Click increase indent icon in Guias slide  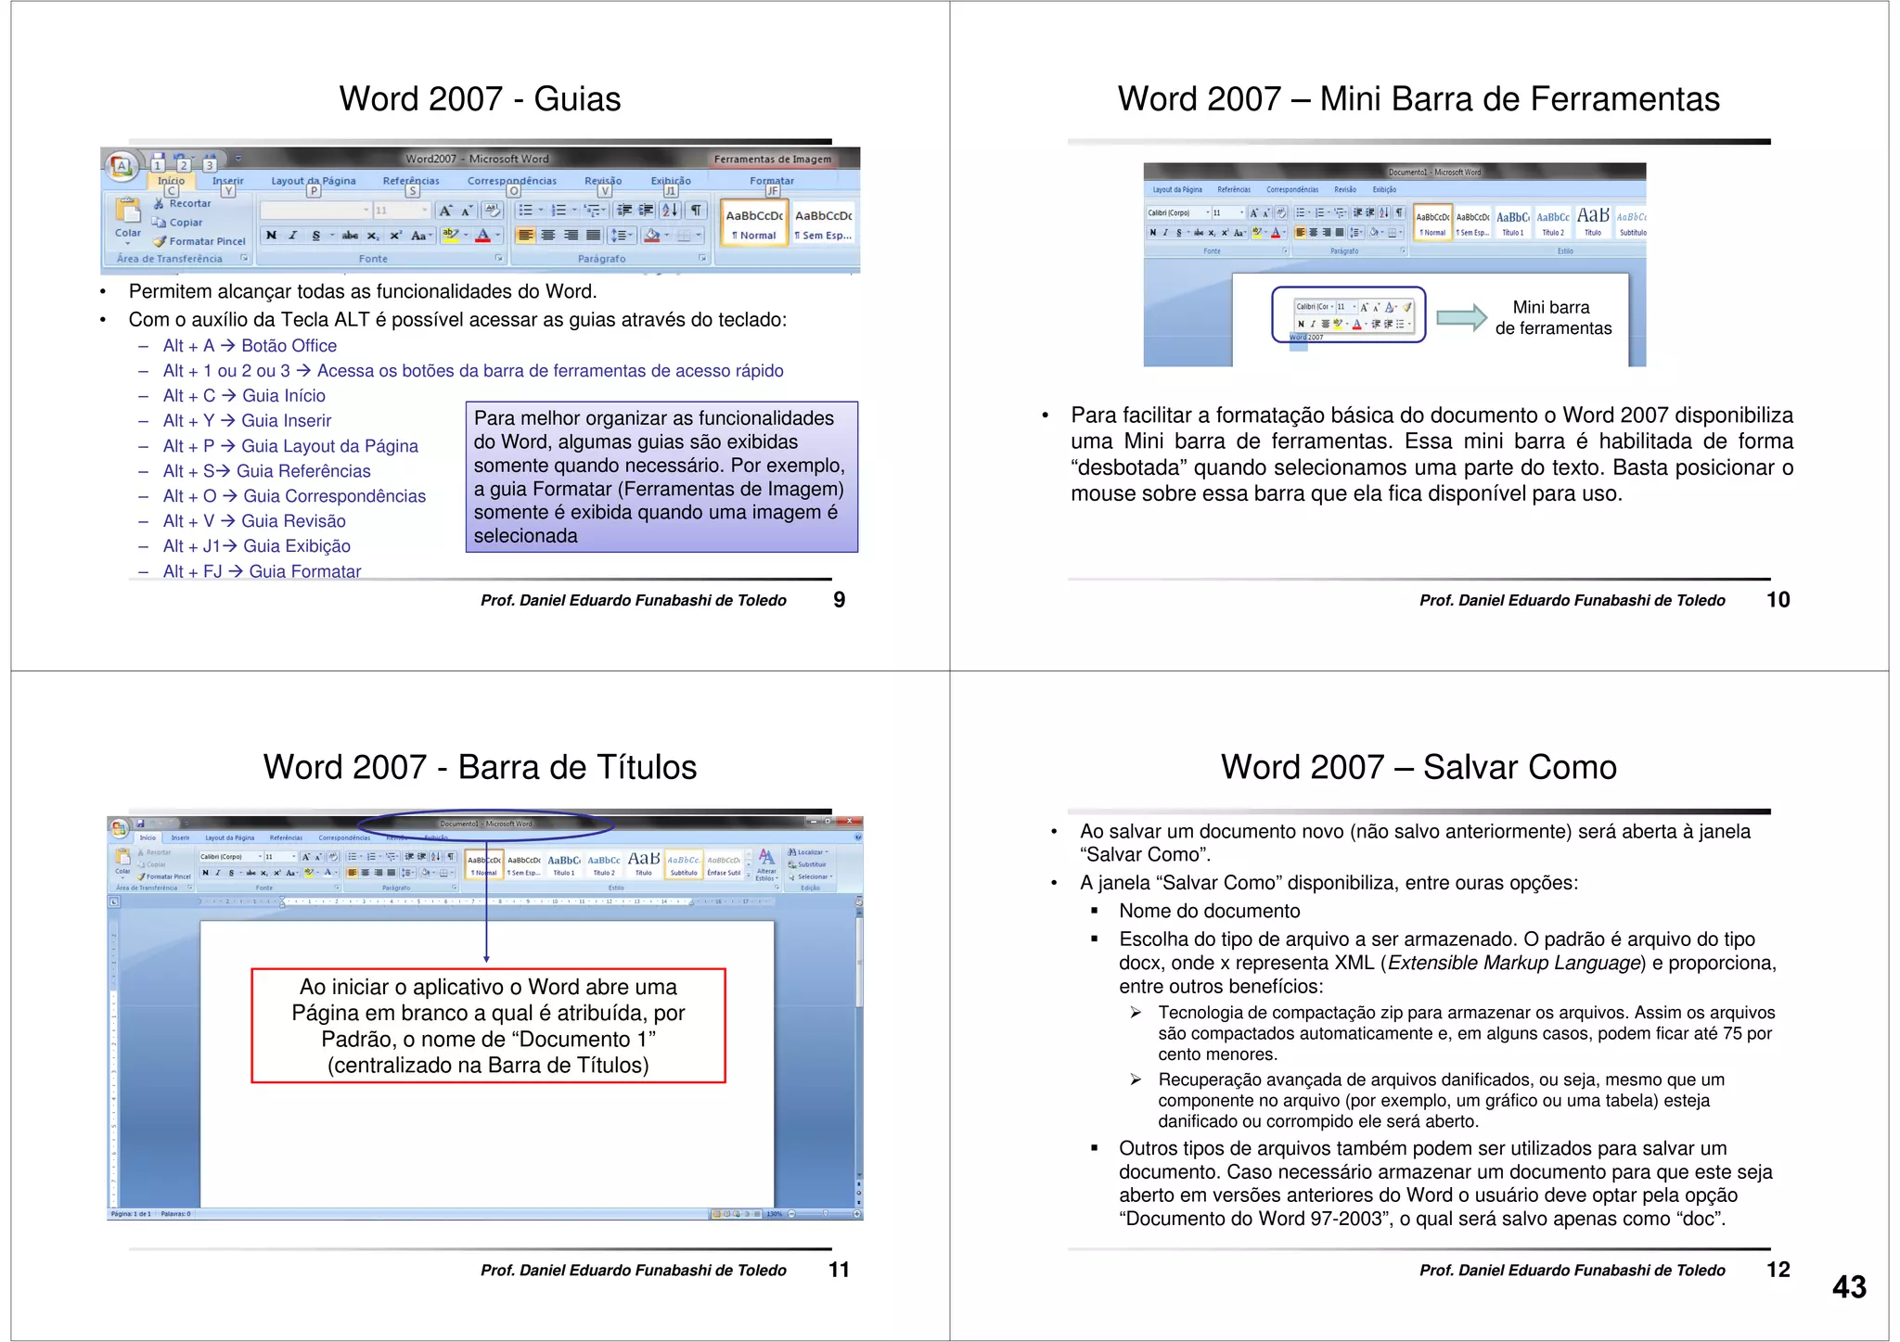647,211
